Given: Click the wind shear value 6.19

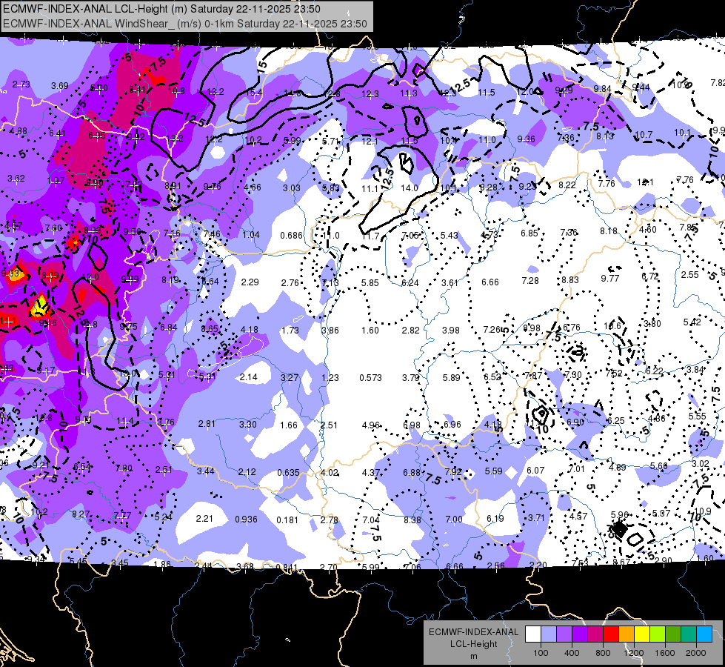Looking at the screenshot, I should [495, 519].
